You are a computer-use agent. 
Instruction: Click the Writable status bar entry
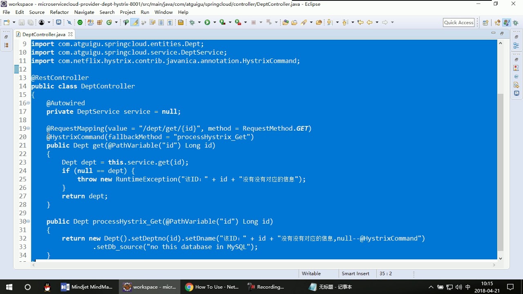(311, 274)
